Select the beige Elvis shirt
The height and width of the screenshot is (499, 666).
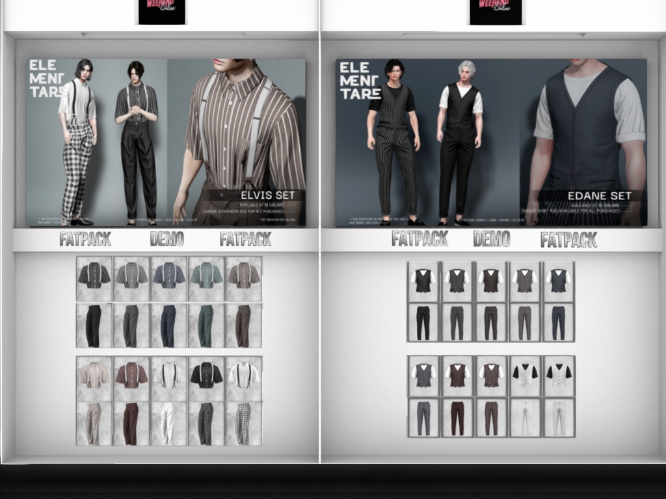[94, 377]
